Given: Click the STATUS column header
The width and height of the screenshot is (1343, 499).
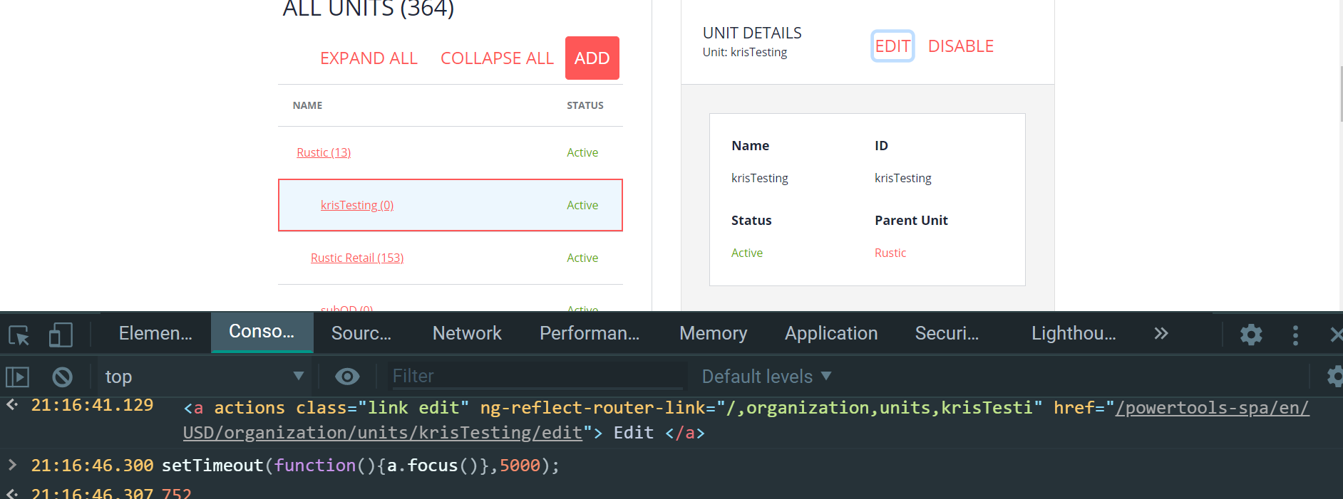Looking at the screenshot, I should (x=585, y=105).
